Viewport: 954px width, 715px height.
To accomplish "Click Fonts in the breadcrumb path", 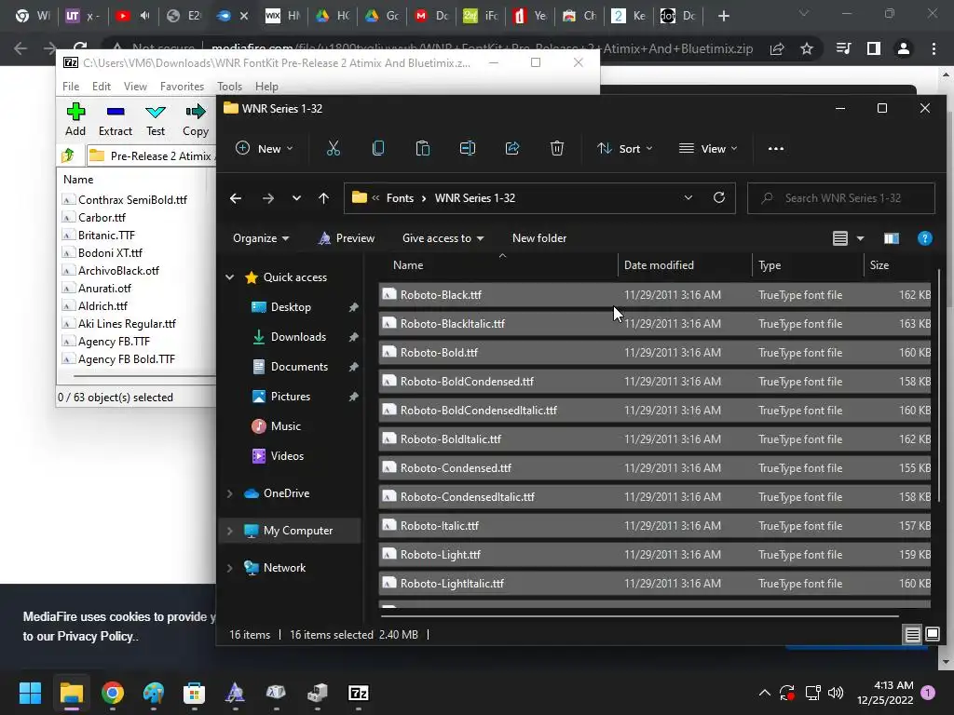I will pos(400,198).
